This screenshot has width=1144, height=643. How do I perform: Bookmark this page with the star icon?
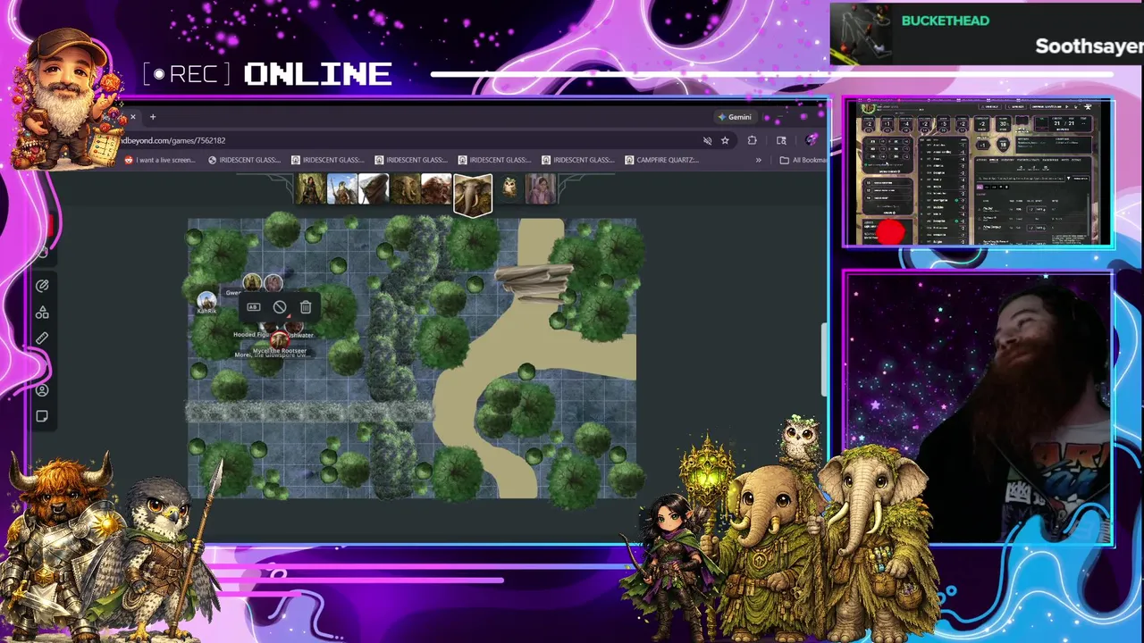[x=725, y=140]
